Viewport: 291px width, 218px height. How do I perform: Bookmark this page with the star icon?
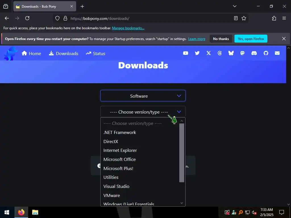pos(244,18)
